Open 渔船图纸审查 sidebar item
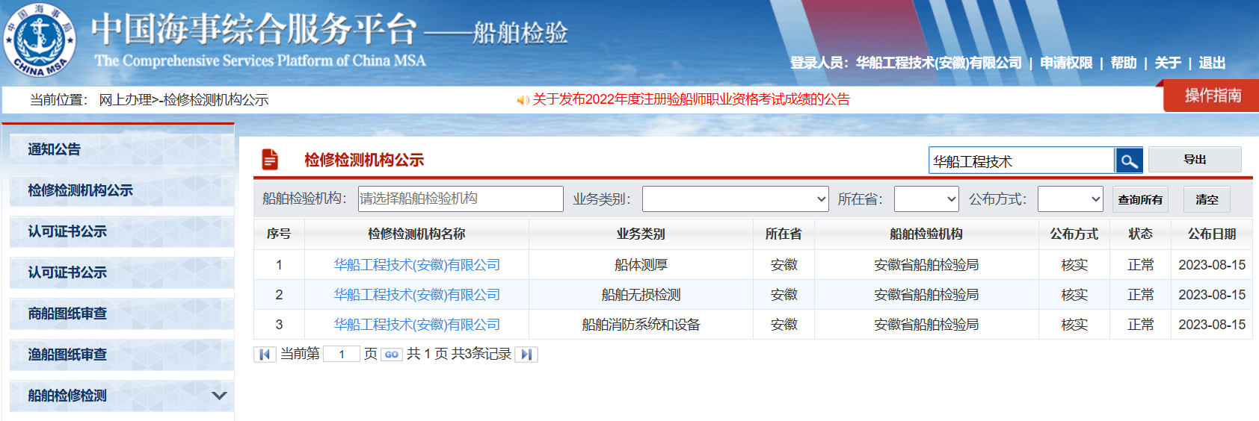 [122, 355]
